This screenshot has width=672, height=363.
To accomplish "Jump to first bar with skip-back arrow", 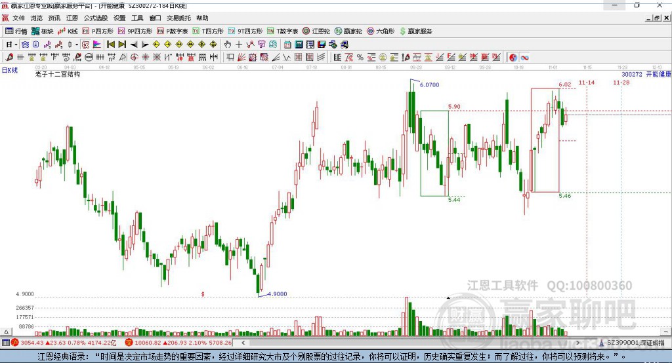I will (x=110, y=45).
